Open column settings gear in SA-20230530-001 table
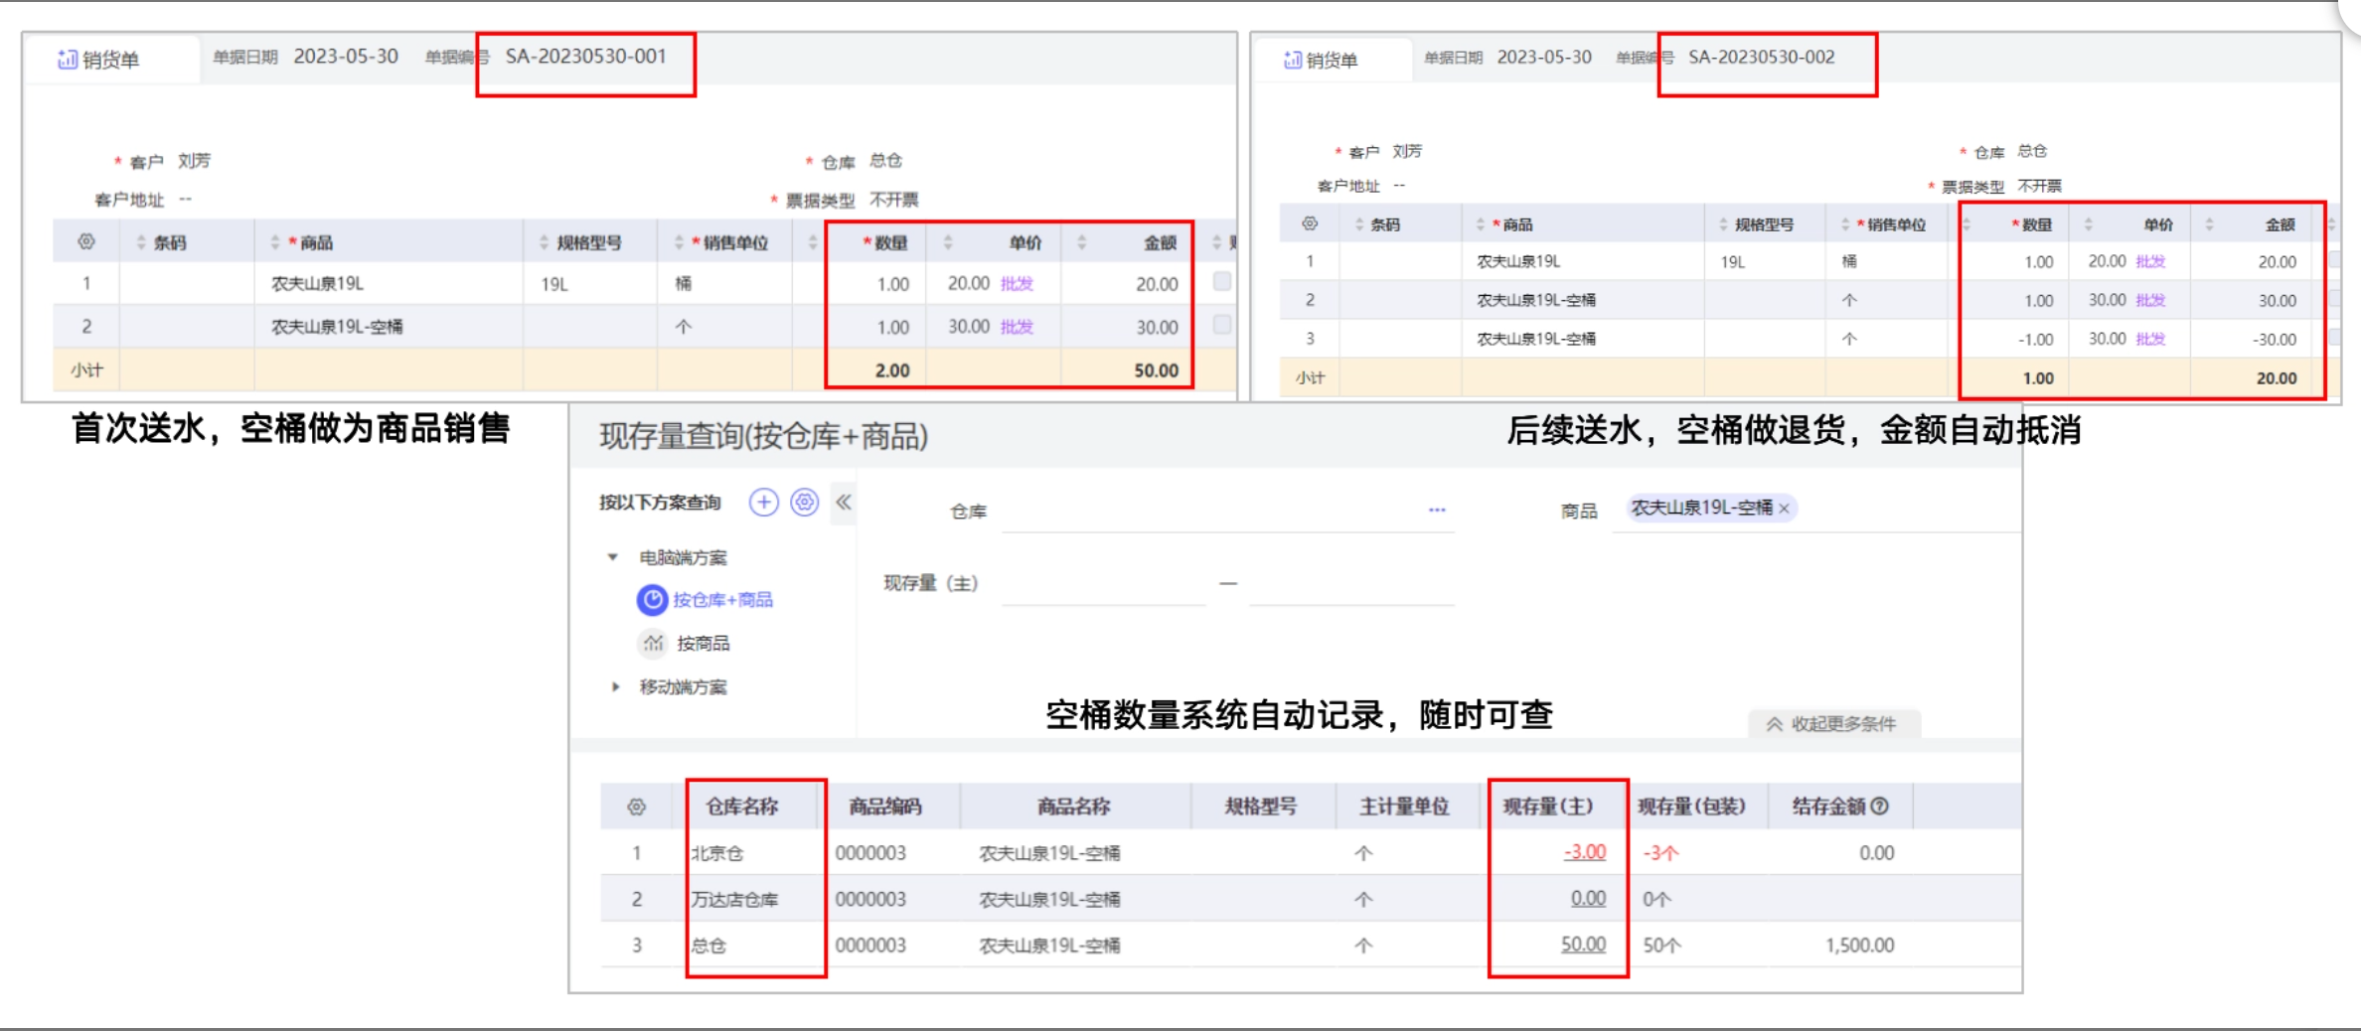Screen dimensions: 2361x1031 [86, 242]
